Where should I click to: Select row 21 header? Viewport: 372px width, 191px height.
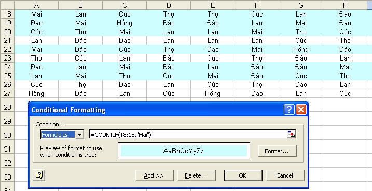(x=7, y=40)
